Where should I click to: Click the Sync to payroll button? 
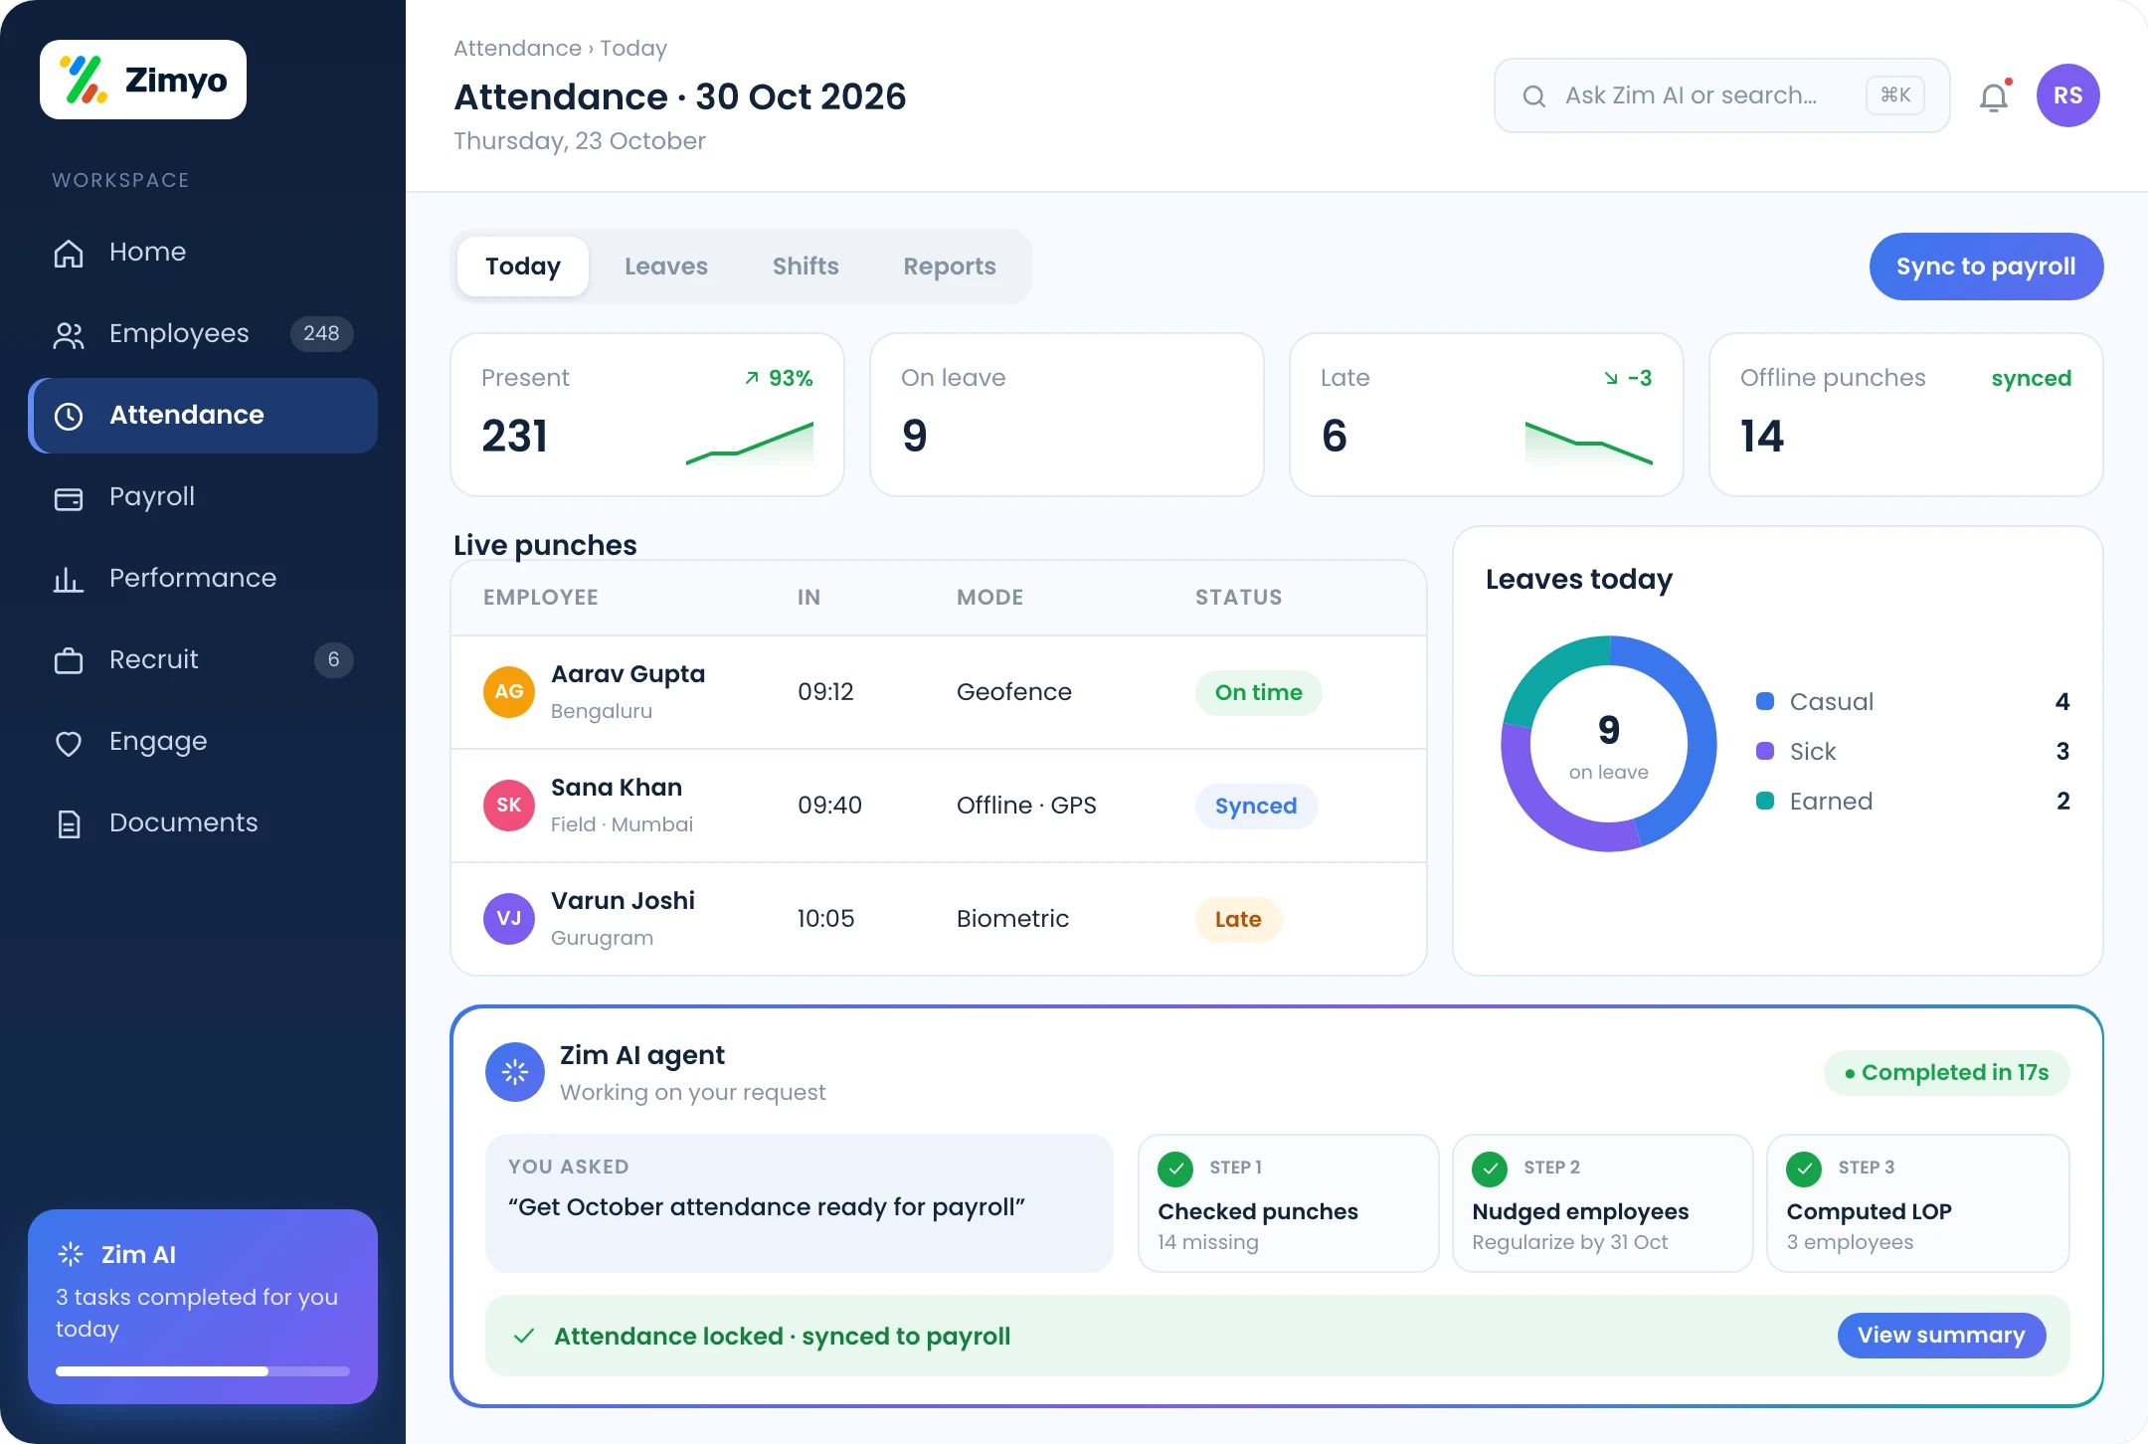(1986, 267)
